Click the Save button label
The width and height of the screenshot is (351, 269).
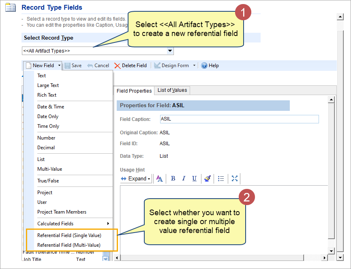[77, 66]
